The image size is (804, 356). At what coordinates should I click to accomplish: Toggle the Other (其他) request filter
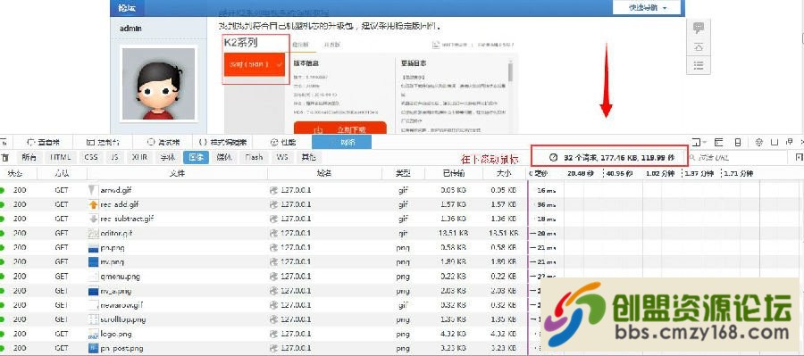click(x=308, y=157)
